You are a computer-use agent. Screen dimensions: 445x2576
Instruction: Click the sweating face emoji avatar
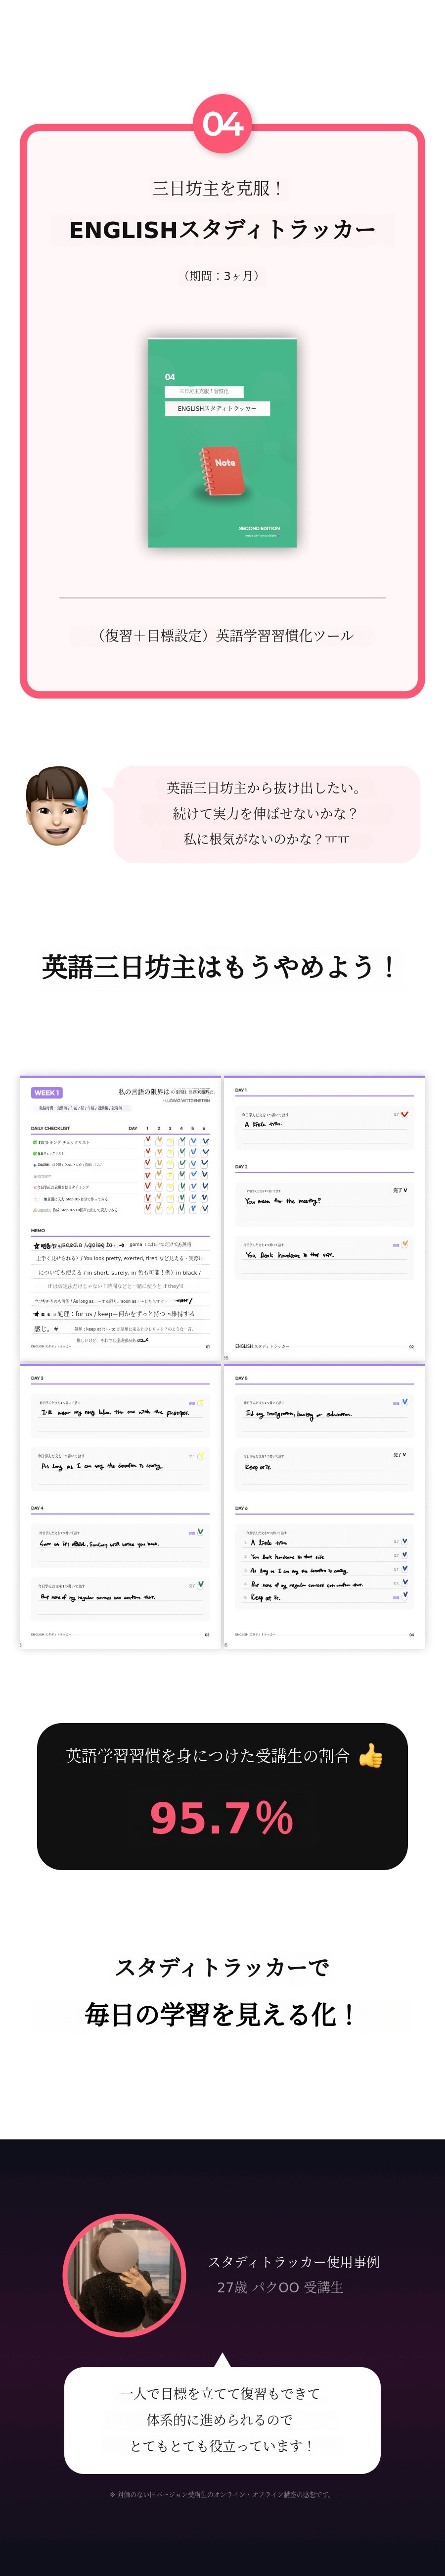(x=57, y=806)
